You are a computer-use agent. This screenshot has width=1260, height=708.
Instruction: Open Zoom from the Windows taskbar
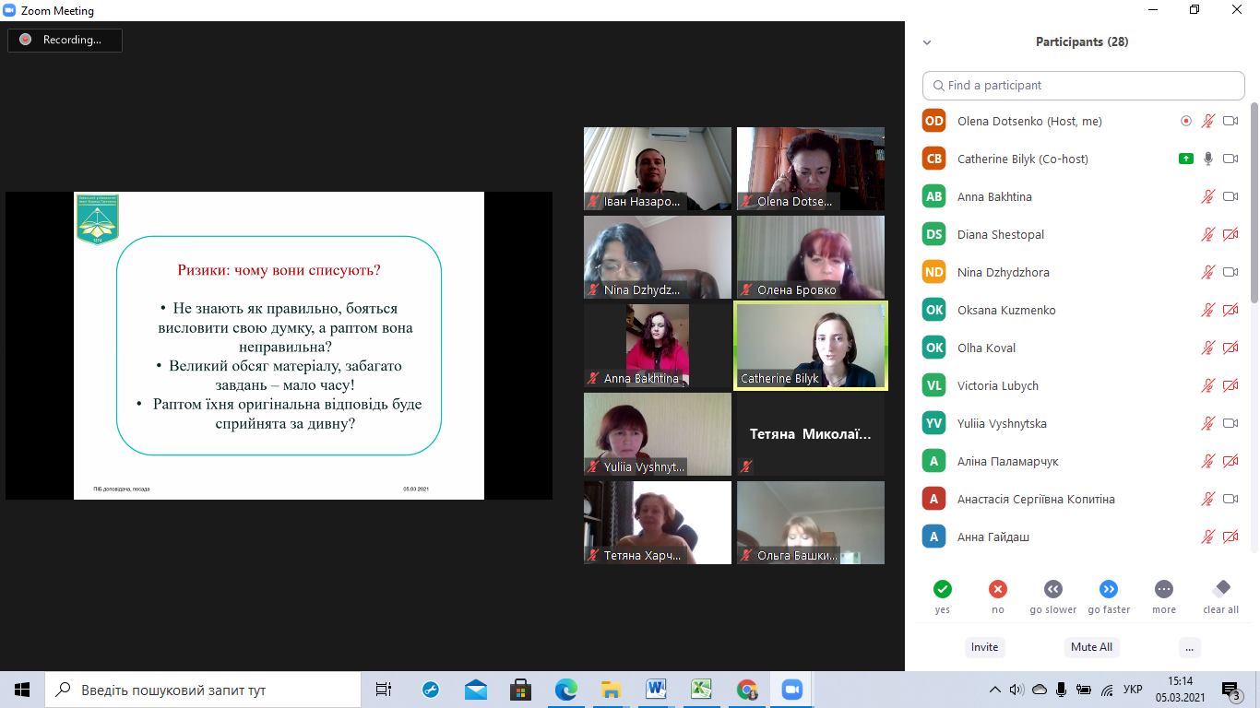pyautogui.click(x=790, y=690)
